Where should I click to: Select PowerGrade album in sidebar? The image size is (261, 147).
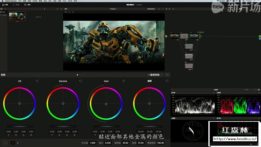pos(4,15)
